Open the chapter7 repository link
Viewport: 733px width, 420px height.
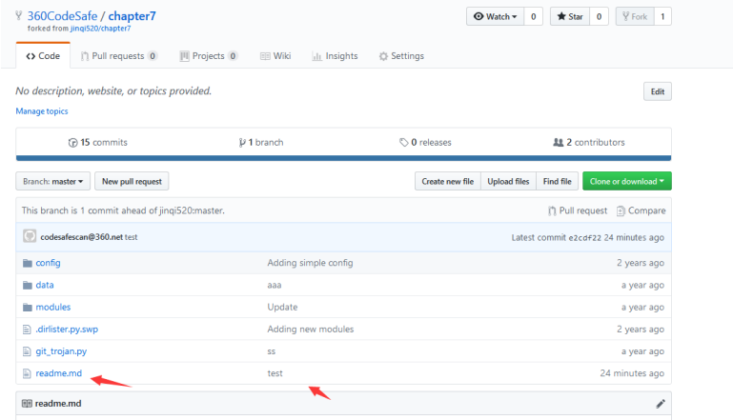click(132, 16)
